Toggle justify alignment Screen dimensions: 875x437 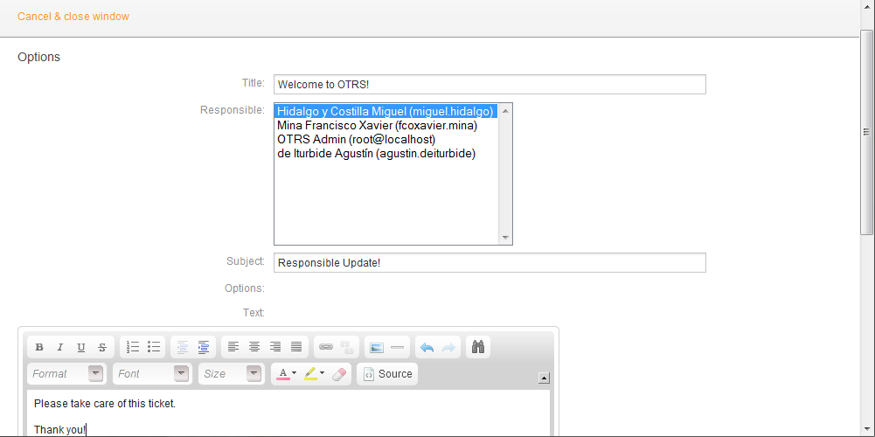(x=296, y=347)
